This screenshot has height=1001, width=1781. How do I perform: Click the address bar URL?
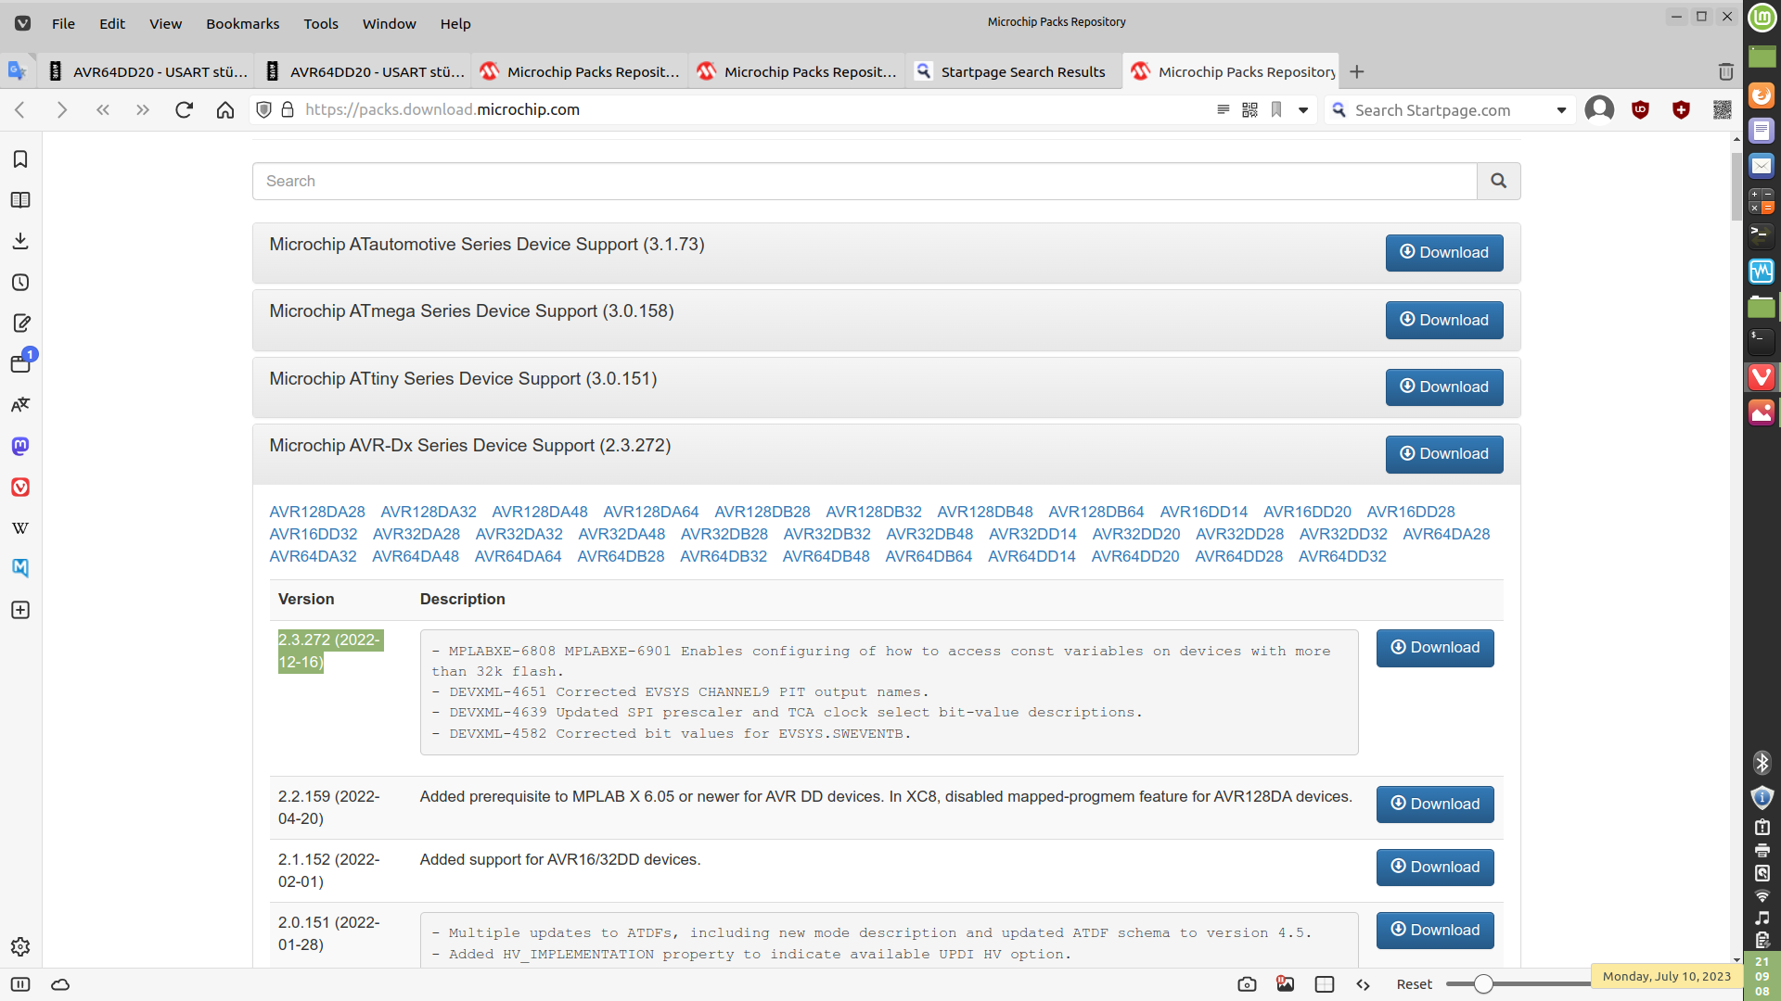(442, 110)
